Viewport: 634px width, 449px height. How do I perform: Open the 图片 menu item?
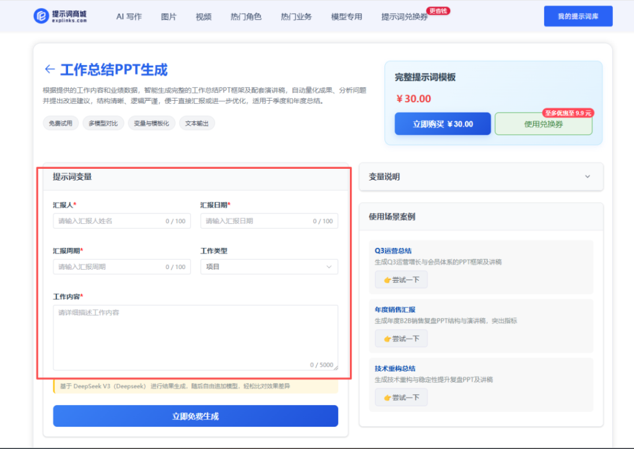click(168, 17)
